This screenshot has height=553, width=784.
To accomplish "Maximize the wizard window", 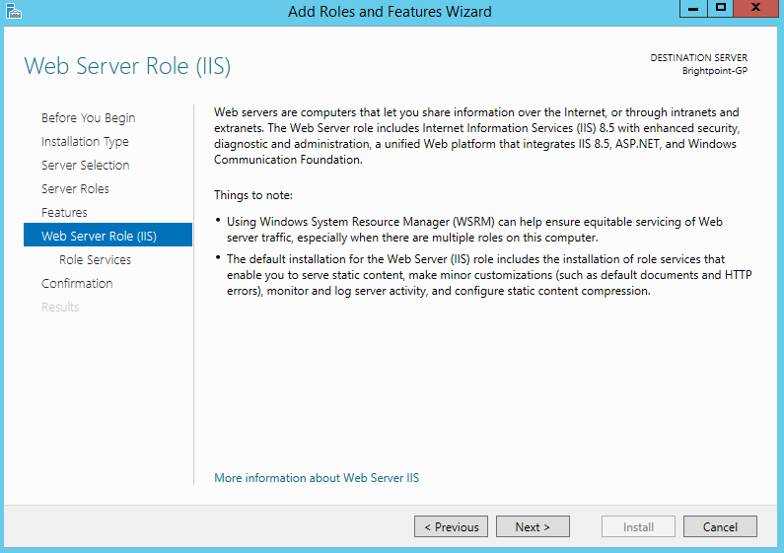I will point(721,9).
